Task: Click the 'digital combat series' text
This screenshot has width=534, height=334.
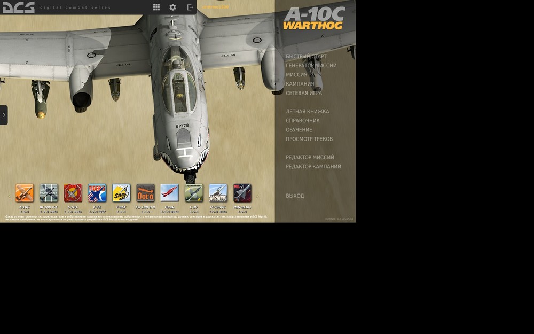Action: (x=75, y=7)
